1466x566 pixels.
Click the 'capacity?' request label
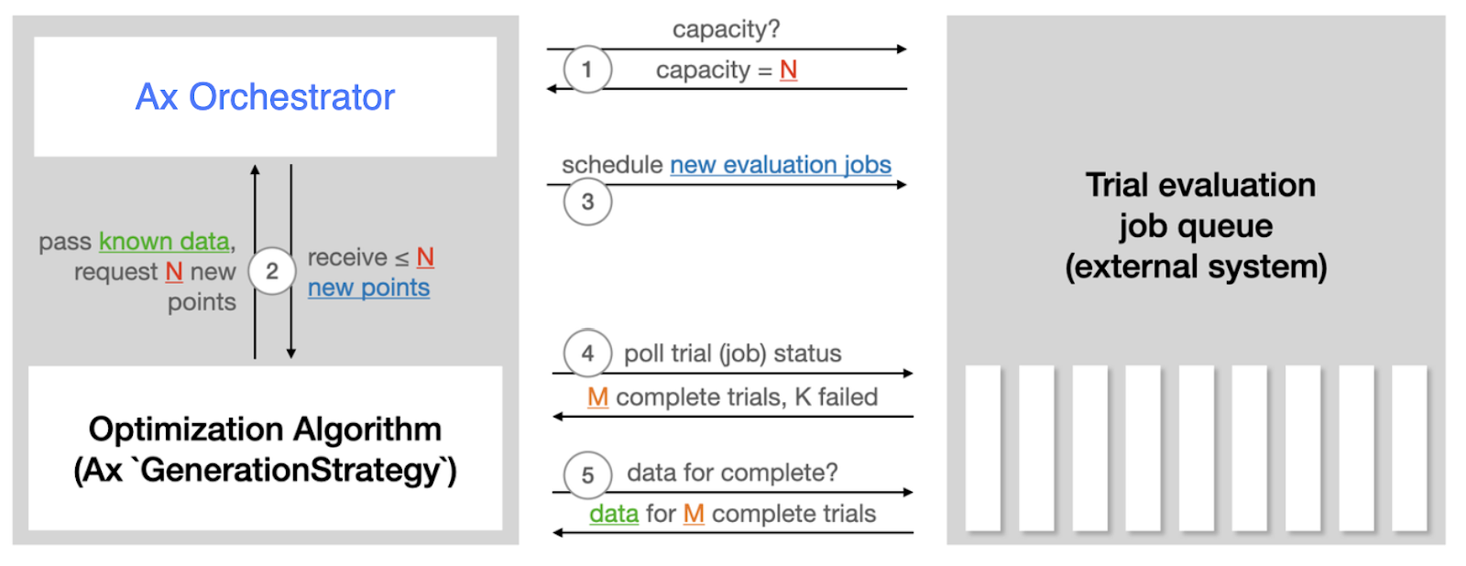pos(727,29)
